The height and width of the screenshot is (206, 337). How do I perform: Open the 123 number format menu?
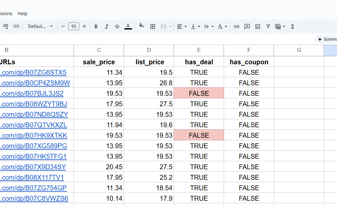click(16, 27)
